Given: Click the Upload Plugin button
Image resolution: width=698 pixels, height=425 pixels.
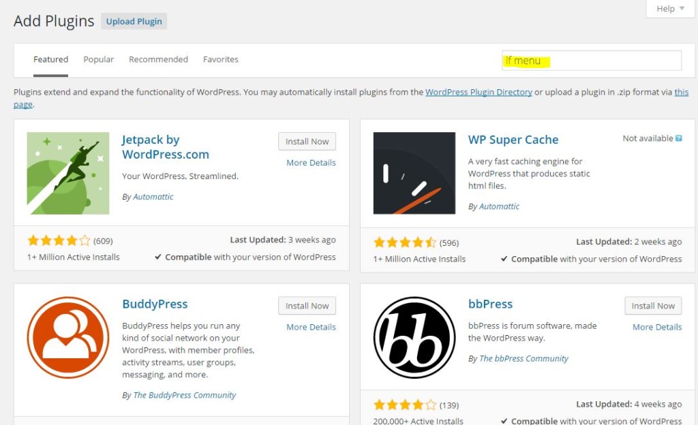Looking at the screenshot, I should [x=134, y=21].
